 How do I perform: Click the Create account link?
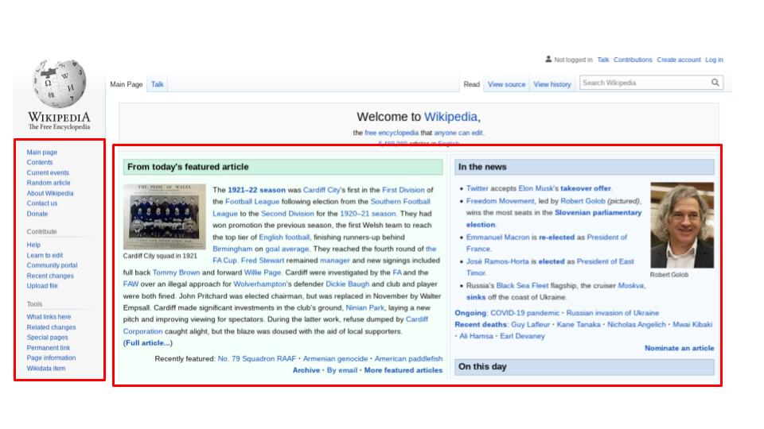pyautogui.click(x=678, y=60)
